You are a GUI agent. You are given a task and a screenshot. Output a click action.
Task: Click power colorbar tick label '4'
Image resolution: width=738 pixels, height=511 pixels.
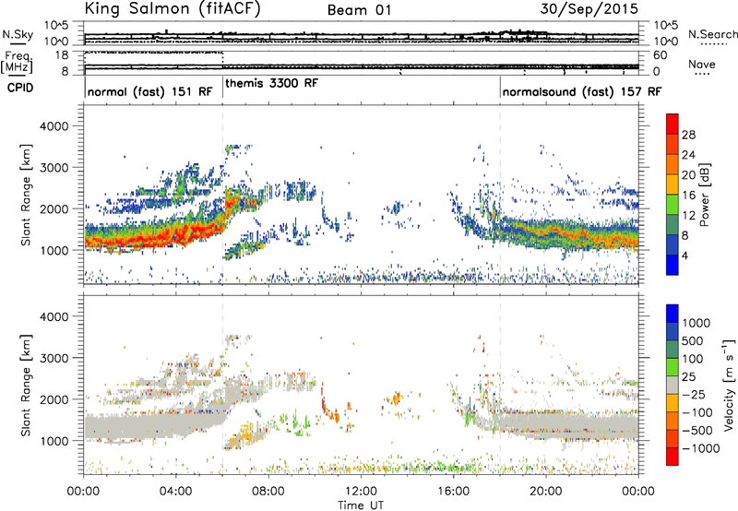(684, 255)
